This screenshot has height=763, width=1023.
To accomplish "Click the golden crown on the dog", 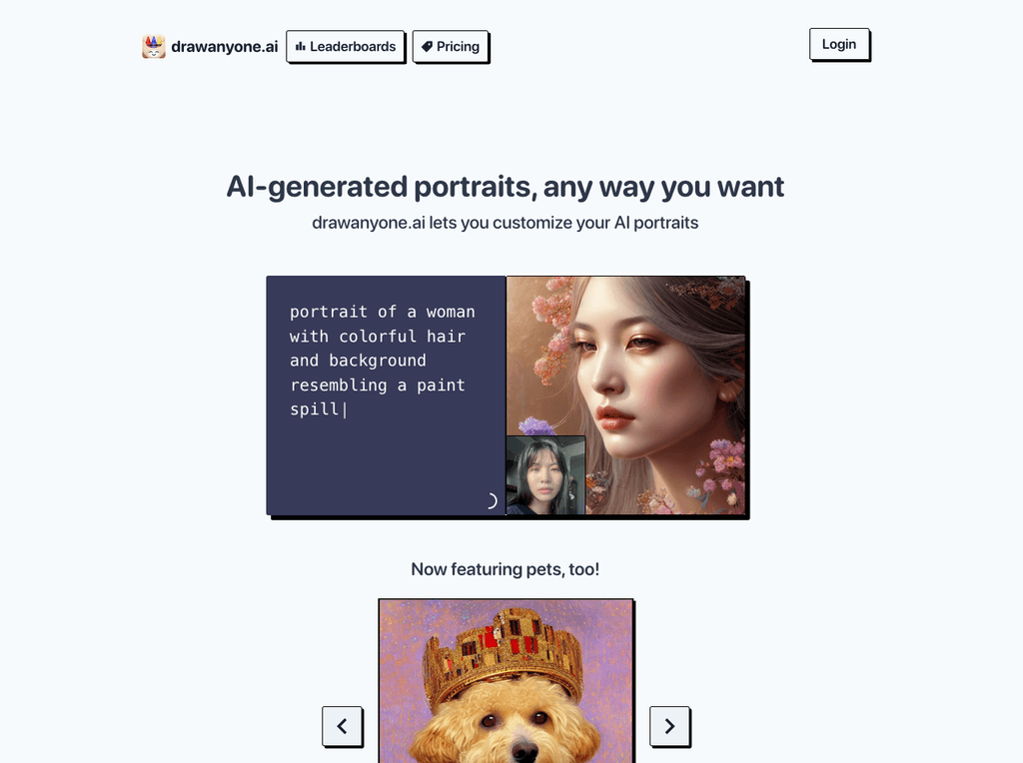I will click(x=504, y=652).
